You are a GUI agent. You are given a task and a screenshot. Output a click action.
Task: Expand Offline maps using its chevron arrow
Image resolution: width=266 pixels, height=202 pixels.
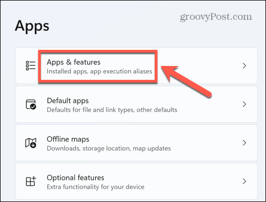click(x=245, y=143)
